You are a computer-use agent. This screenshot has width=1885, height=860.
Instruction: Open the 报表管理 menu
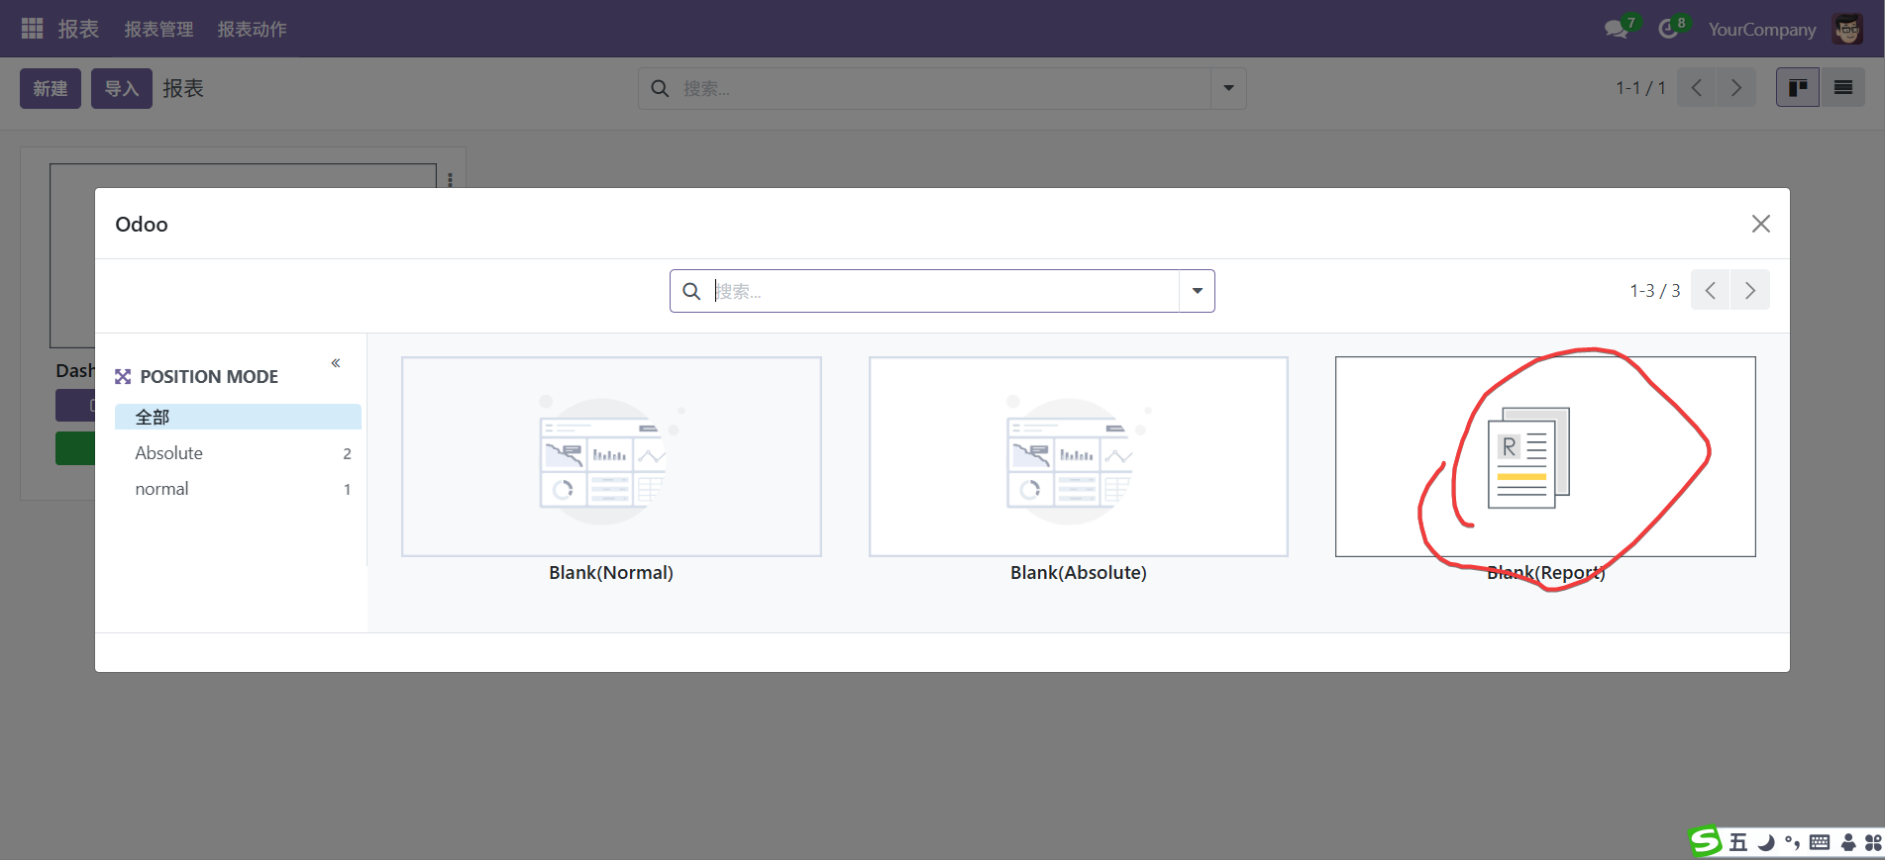pos(158,29)
